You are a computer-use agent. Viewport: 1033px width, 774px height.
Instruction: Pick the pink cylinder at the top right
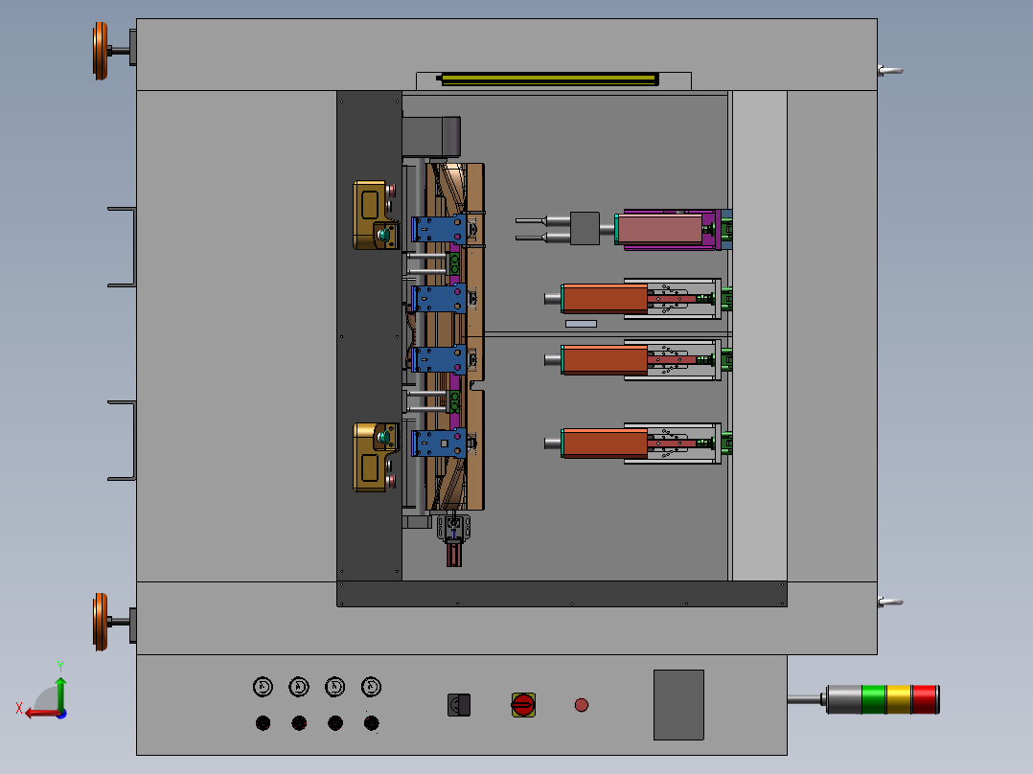coord(660,229)
